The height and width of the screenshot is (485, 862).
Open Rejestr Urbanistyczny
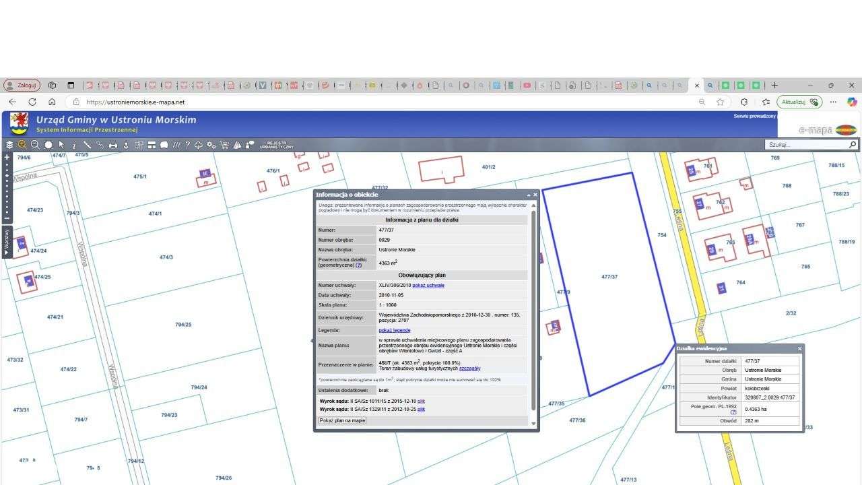276,145
